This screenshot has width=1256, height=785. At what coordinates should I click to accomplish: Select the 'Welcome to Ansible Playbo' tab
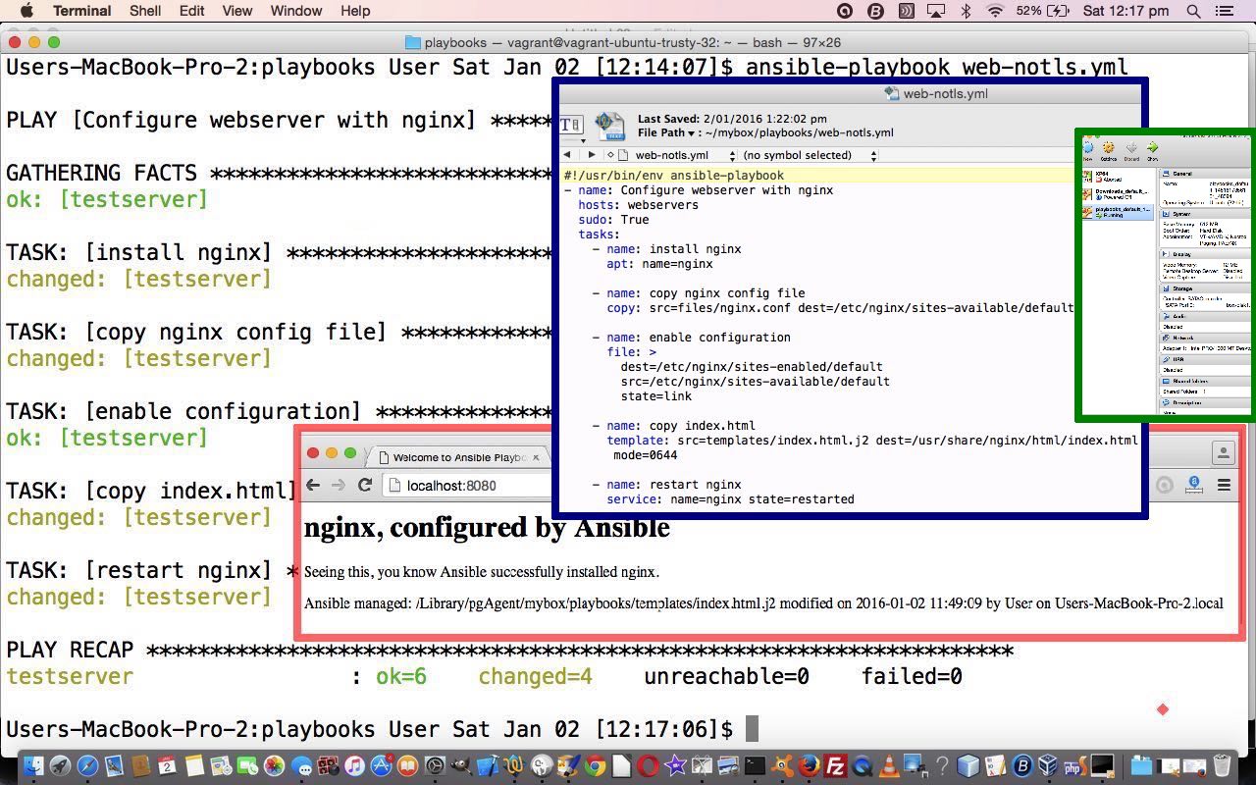click(457, 456)
